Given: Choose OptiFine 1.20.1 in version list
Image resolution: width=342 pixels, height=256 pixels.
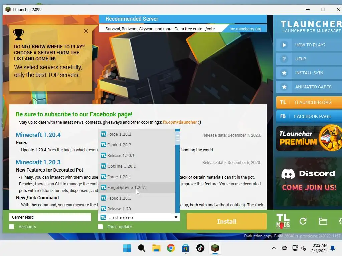Looking at the screenshot, I should click(x=137, y=166).
